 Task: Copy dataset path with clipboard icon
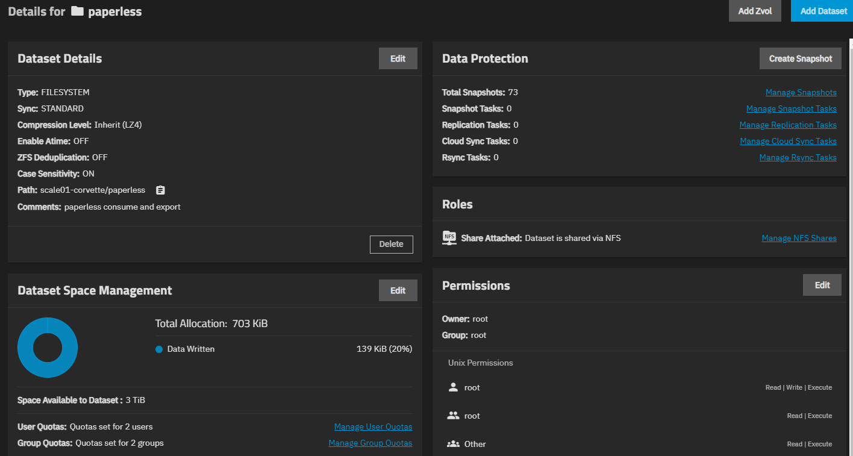point(160,190)
